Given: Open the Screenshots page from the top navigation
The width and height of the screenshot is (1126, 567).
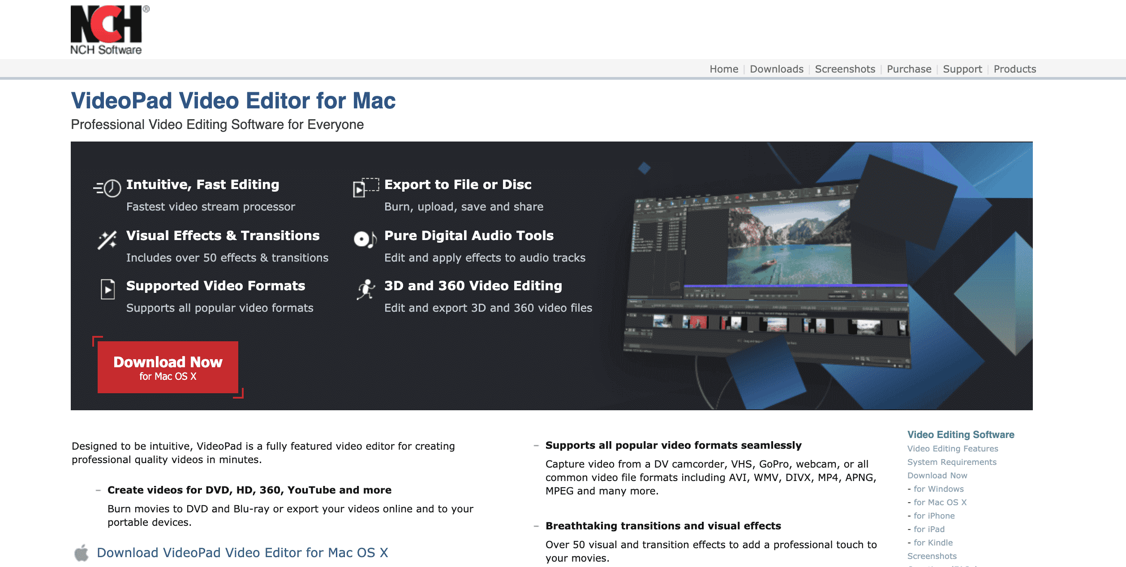Looking at the screenshot, I should click(845, 69).
